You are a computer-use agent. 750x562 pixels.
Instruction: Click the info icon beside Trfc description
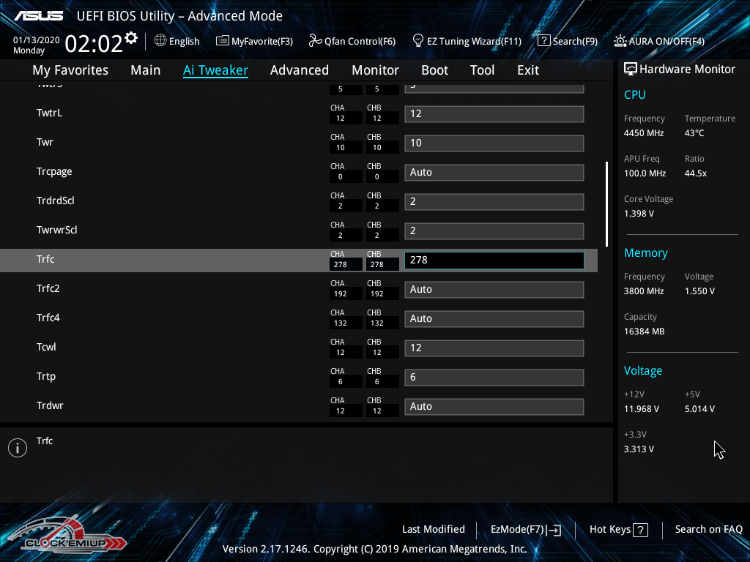pos(18,448)
